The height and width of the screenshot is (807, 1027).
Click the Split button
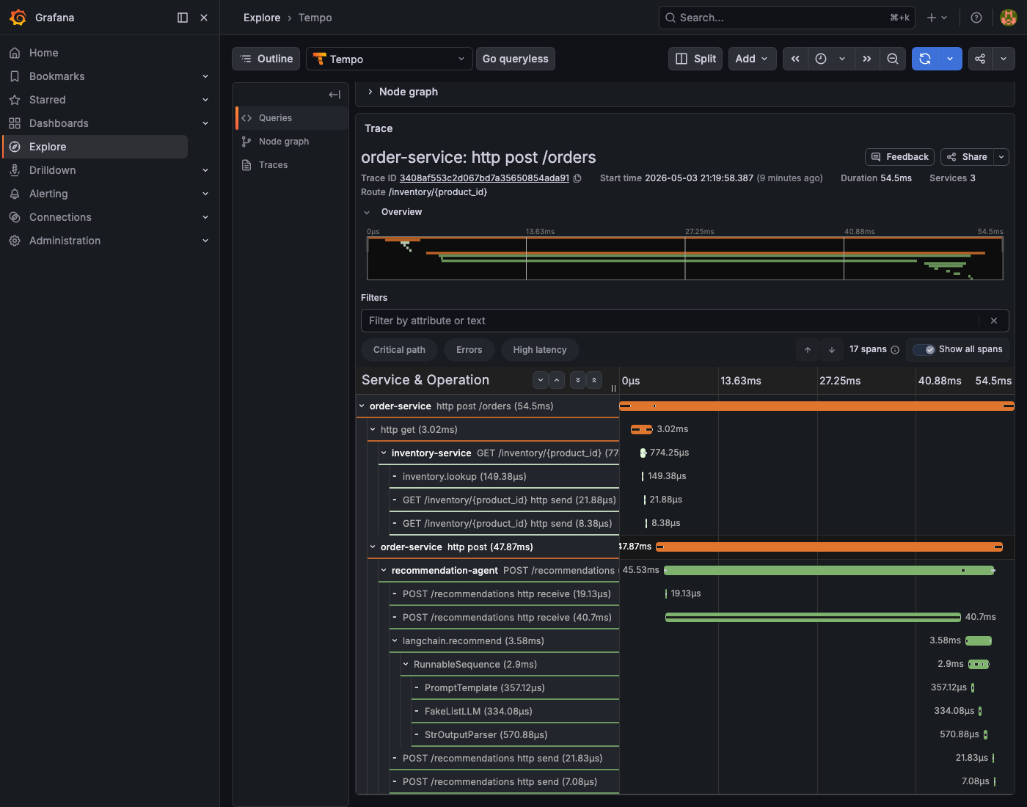(x=695, y=59)
